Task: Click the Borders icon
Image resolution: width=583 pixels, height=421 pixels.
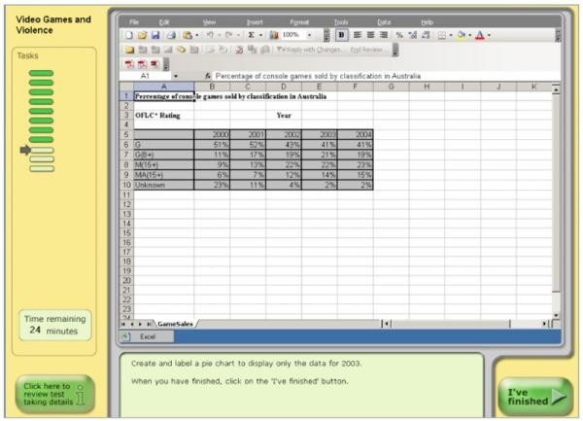Action: tap(442, 35)
